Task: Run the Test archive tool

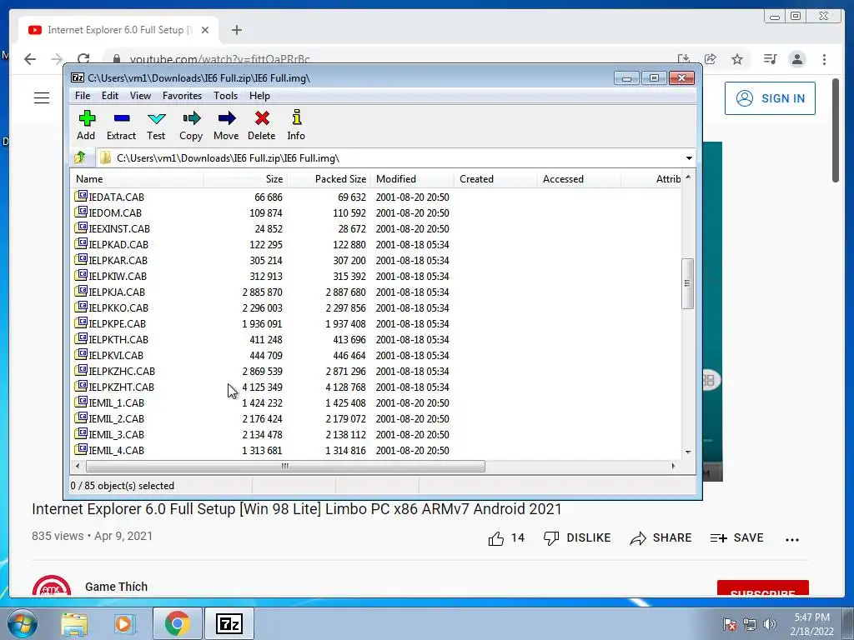Action: [156, 125]
